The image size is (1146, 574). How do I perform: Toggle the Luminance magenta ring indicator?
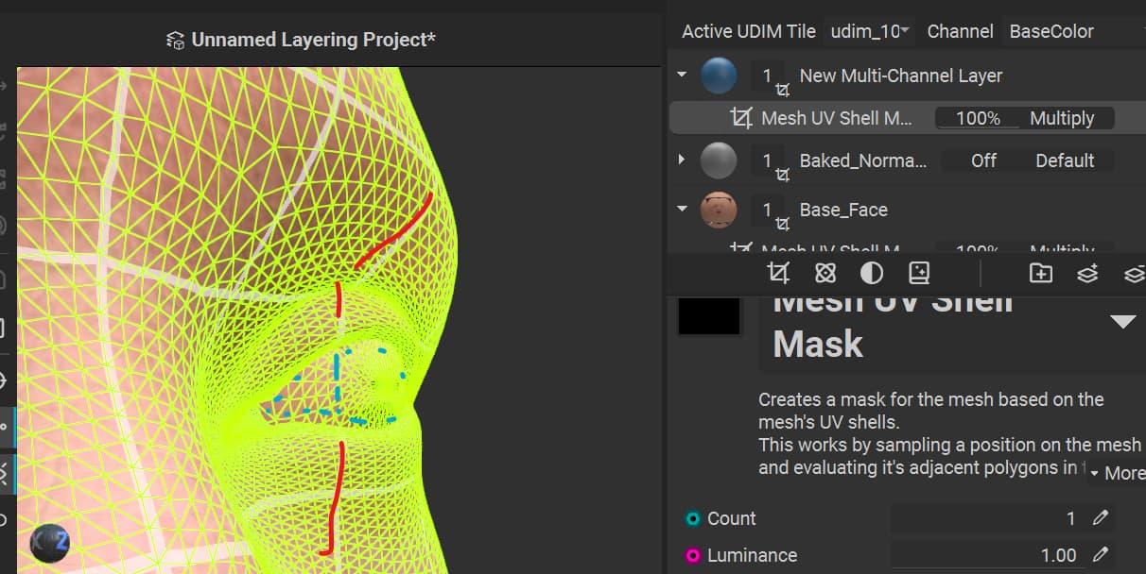[693, 555]
